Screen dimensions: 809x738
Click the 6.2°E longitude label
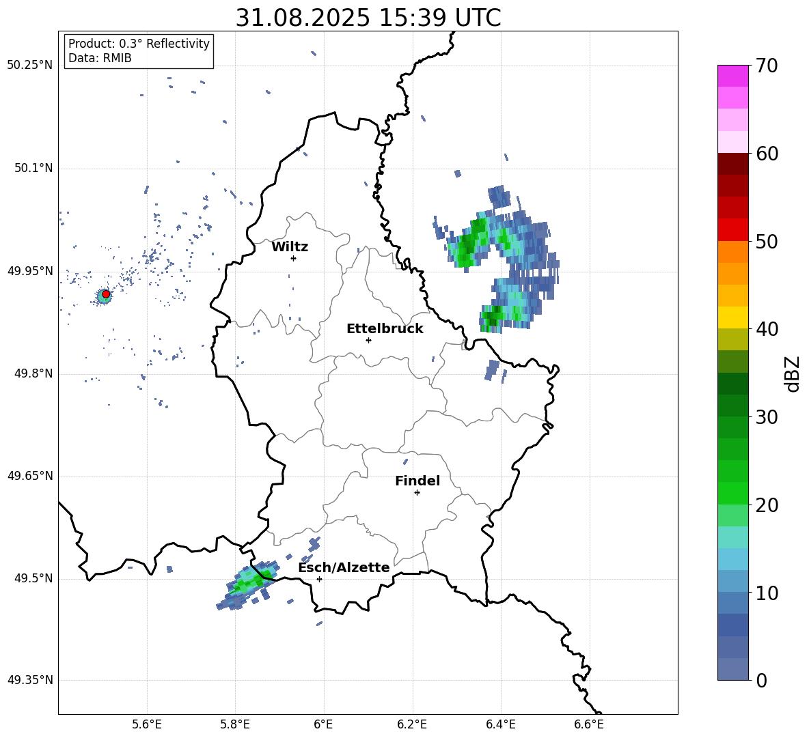(412, 724)
